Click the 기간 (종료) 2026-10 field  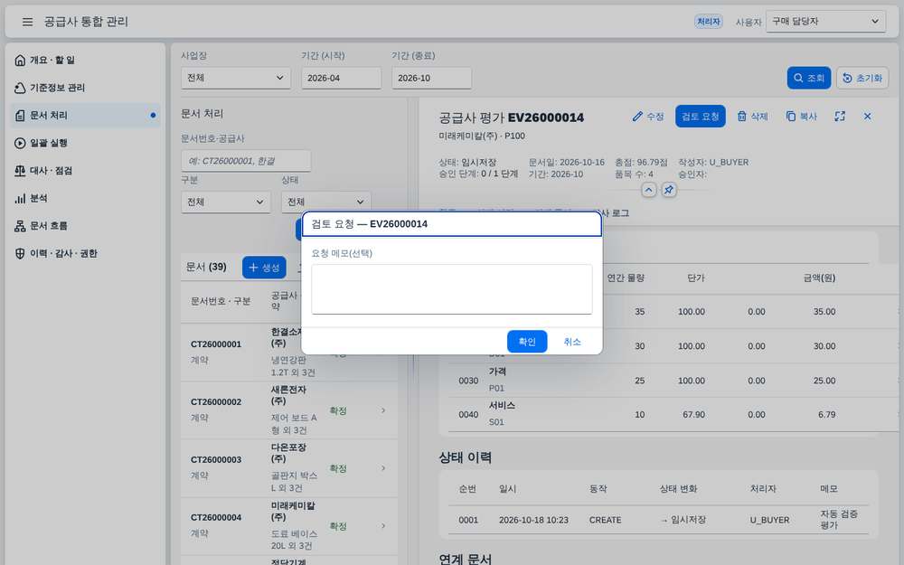432,78
